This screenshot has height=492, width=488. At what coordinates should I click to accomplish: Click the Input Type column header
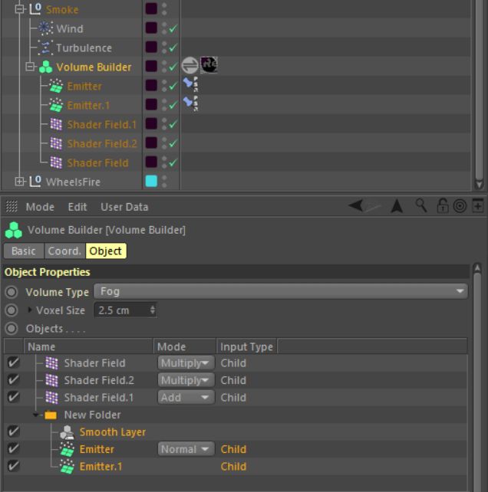click(246, 346)
